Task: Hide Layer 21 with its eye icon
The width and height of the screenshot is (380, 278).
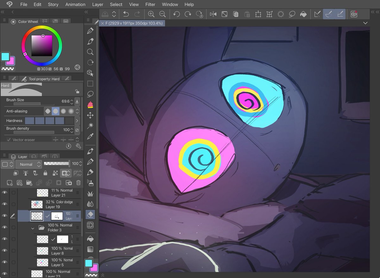Action: (x=4, y=193)
